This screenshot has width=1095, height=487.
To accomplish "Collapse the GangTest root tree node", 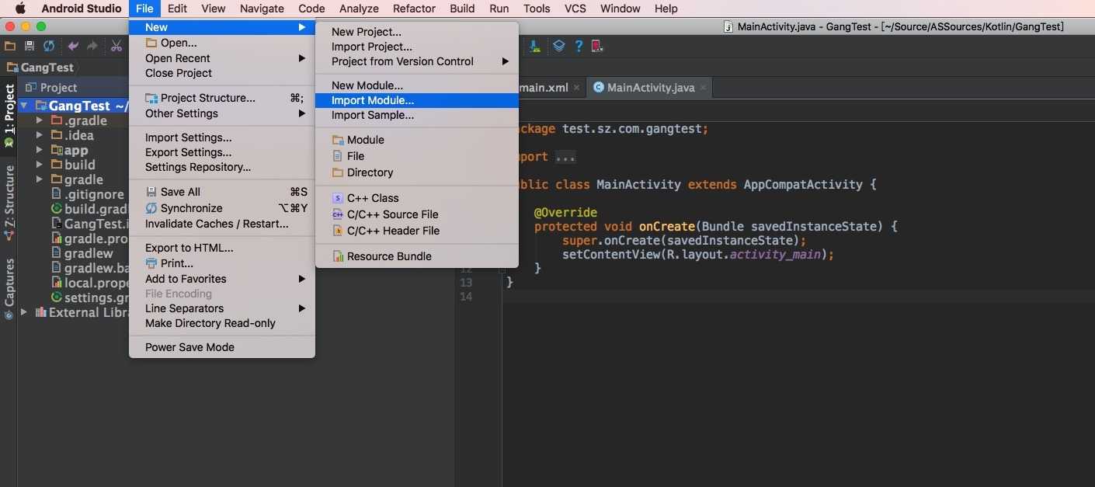I will (24, 106).
